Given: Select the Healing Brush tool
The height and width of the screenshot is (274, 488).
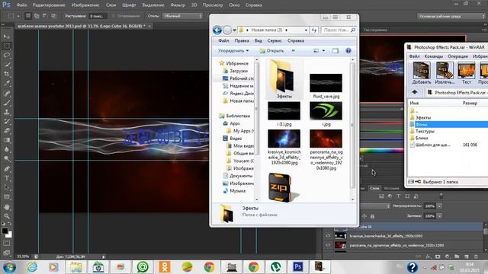Looking at the screenshot, I should point(7,93).
